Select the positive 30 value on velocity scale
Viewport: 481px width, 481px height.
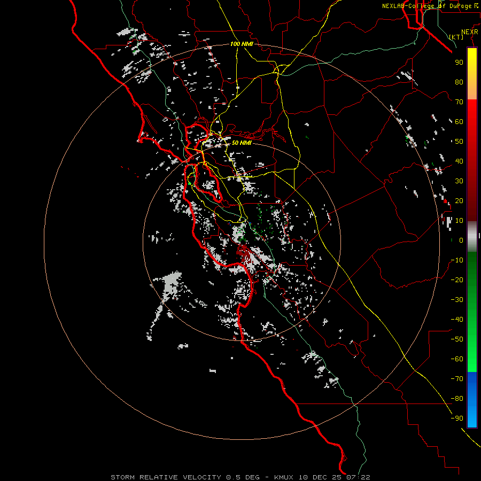pyautogui.click(x=459, y=181)
